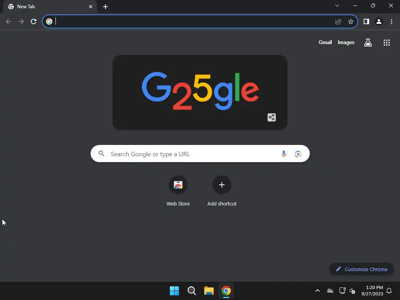The height and width of the screenshot is (300, 400).
Task: Launch File Explorer from the taskbar
Action: [209, 291]
